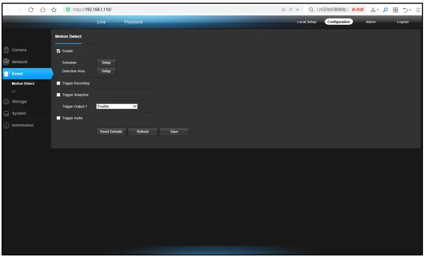Click the System monitor icon
The width and height of the screenshot is (425, 258).
pyautogui.click(x=6, y=114)
